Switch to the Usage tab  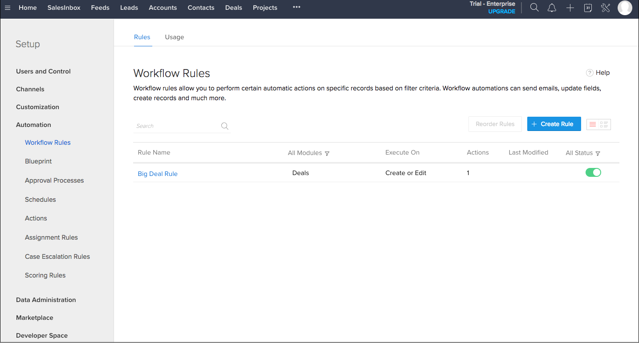point(174,37)
